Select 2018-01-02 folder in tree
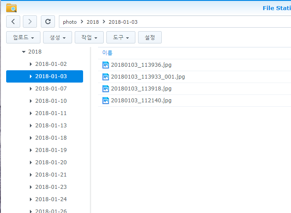 51,64
